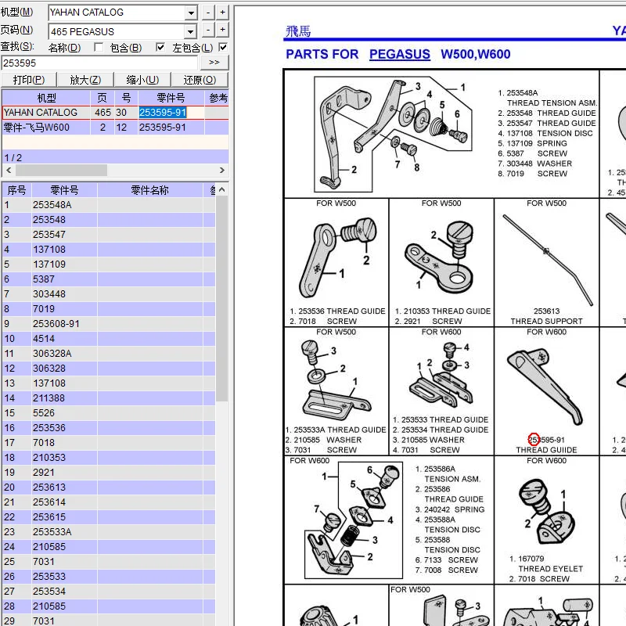Click the 253613 thread support drawing
This screenshot has height=626, width=626.
[549, 260]
